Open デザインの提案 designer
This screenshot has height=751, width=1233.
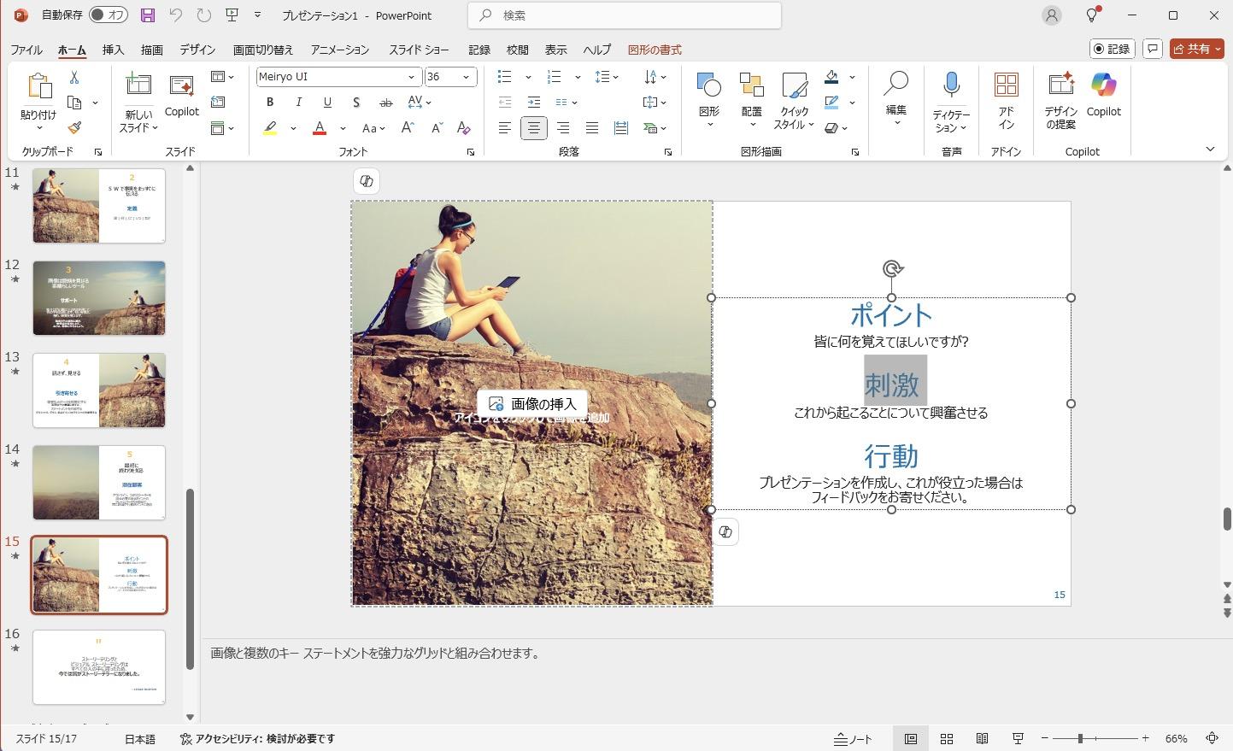coord(1060,101)
